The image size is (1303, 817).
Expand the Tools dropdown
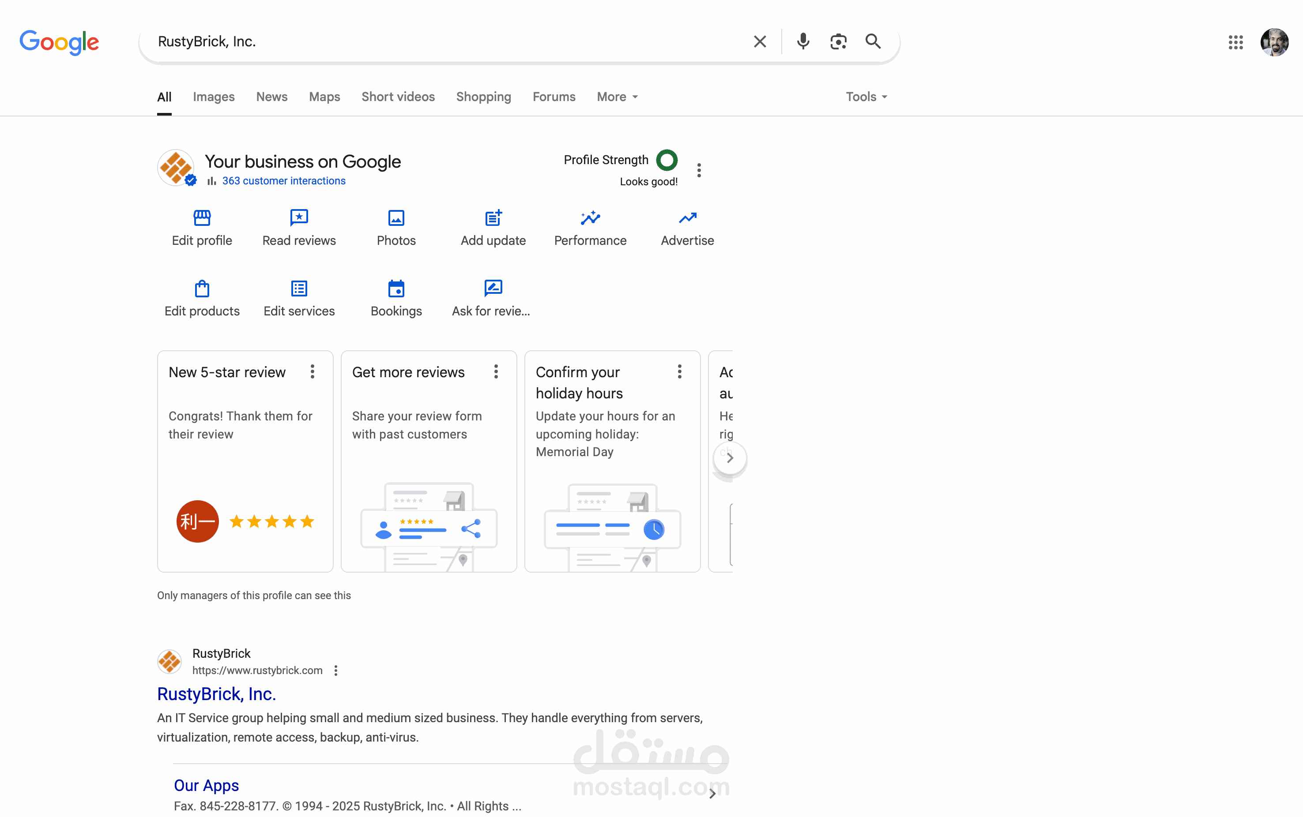(x=867, y=97)
